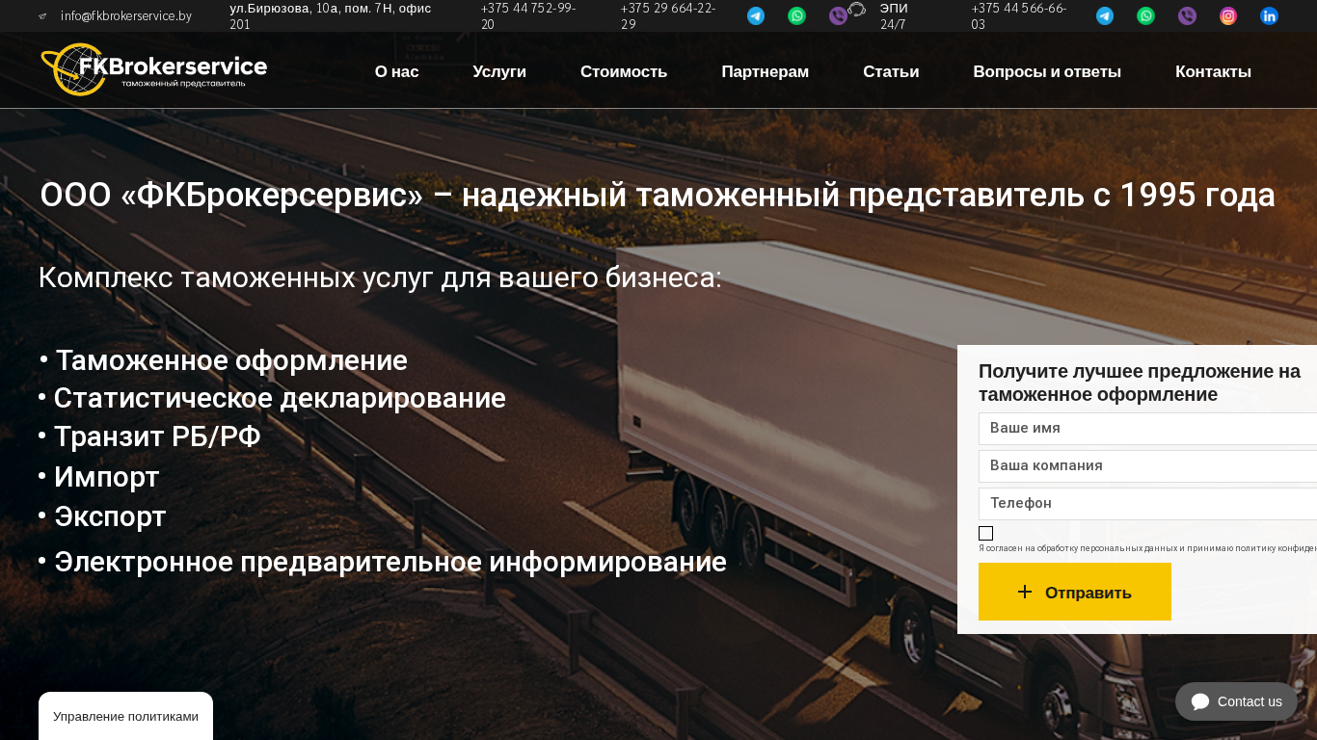The image size is (1317, 740).
Task: Focus the Телефон input field
Action: (x=1147, y=504)
